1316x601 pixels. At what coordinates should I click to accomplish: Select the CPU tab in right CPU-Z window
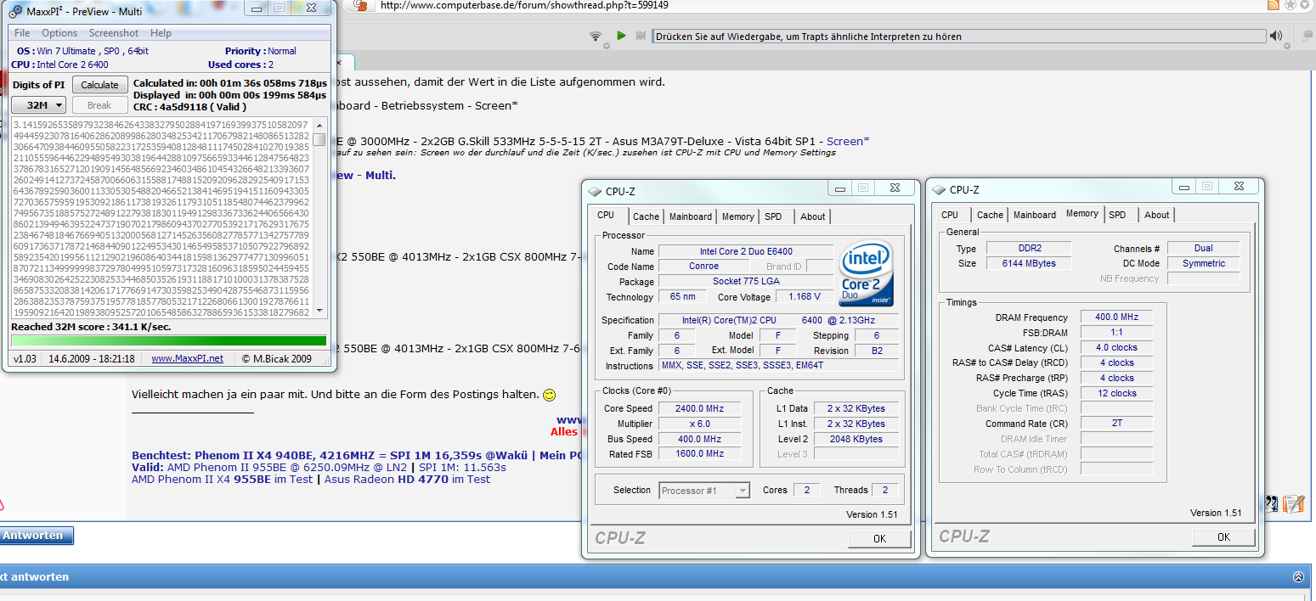(950, 215)
